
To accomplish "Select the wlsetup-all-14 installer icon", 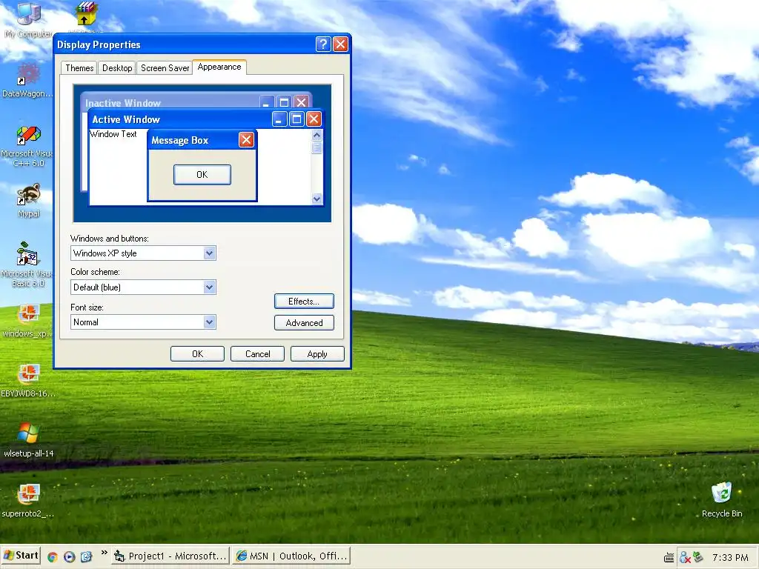I will tap(29, 440).
